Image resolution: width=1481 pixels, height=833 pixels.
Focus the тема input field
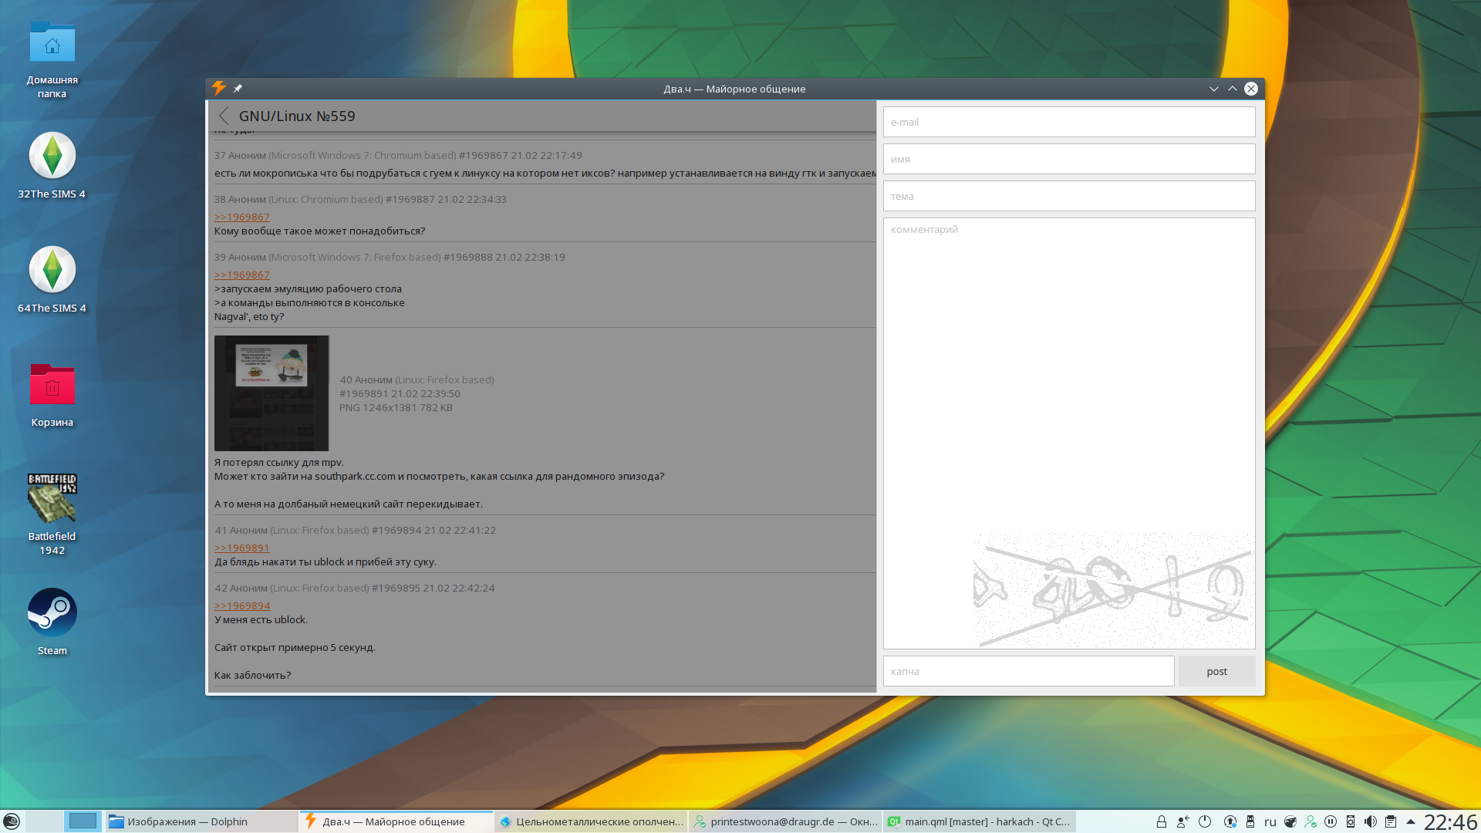coord(1069,196)
